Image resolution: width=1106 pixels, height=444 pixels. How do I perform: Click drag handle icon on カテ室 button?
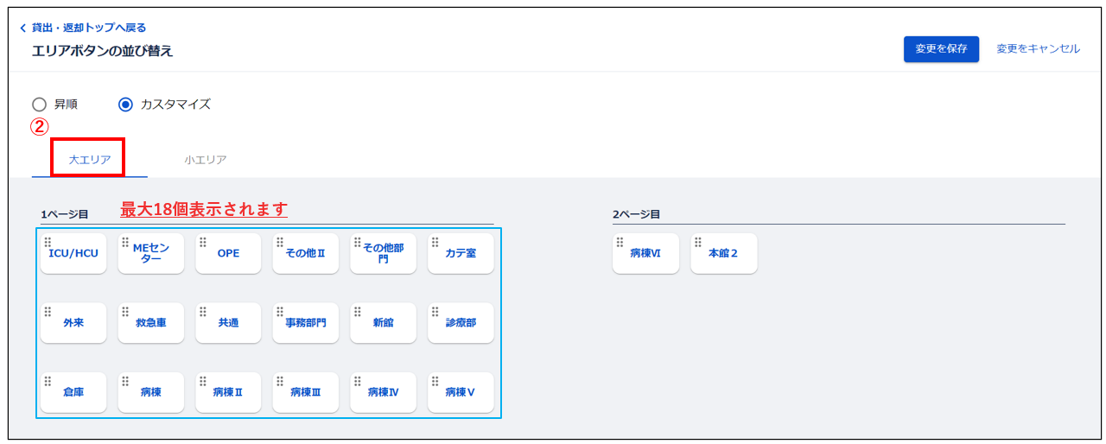pos(435,242)
